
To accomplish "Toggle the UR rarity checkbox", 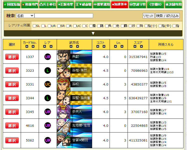I will (49, 26).
